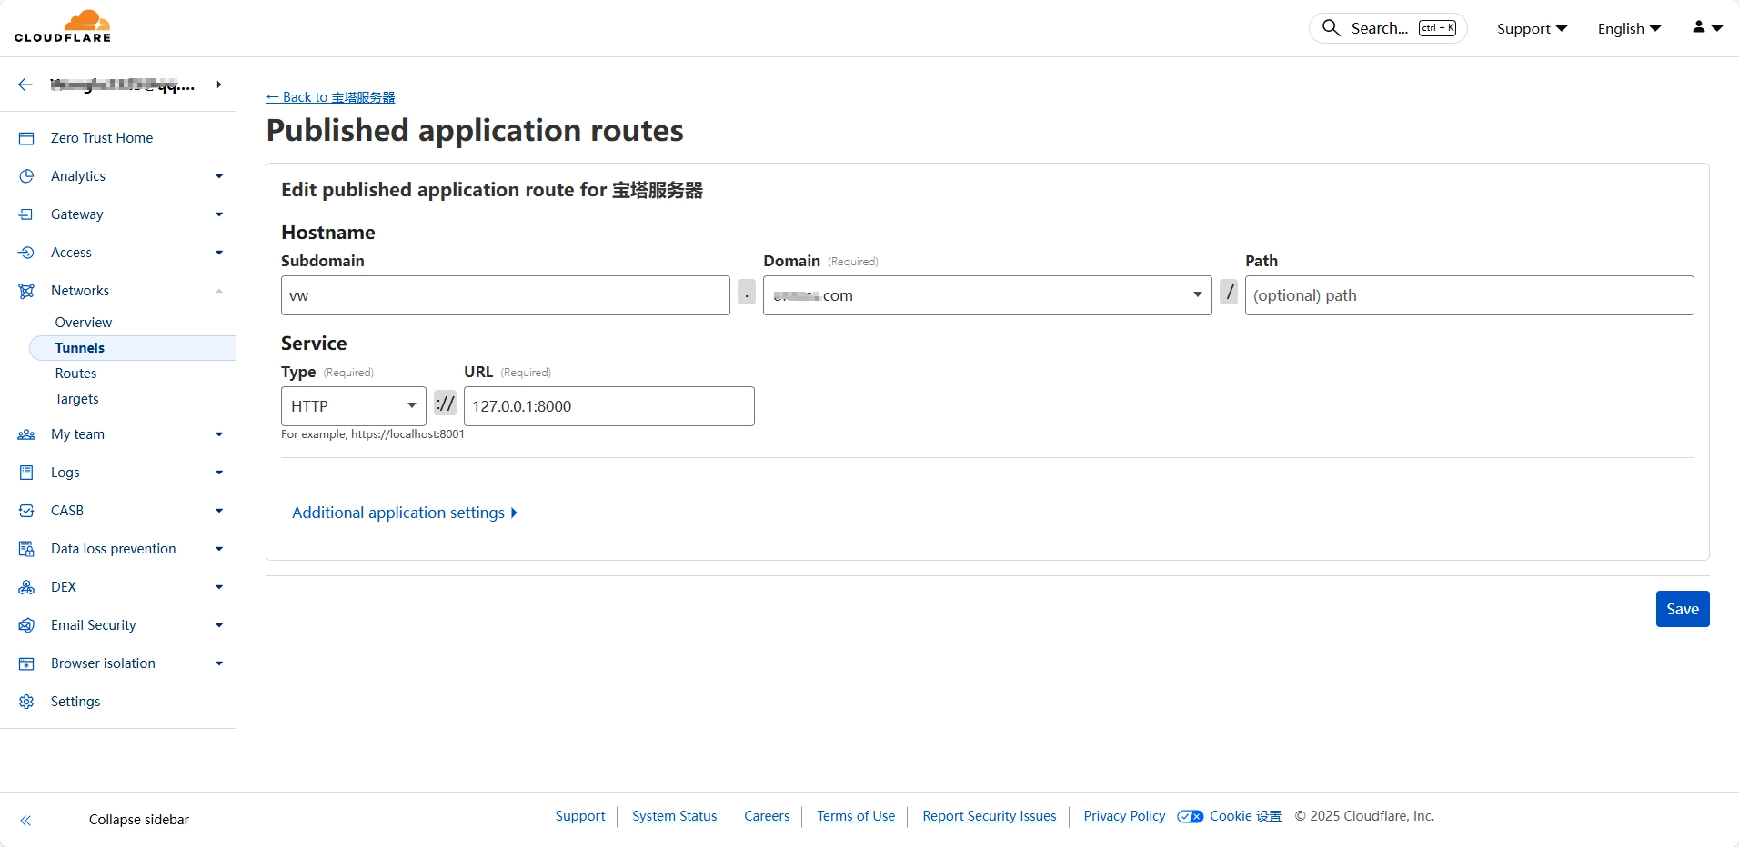Image resolution: width=1739 pixels, height=847 pixels.
Task: Expand Additional application settings
Action: click(x=404, y=513)
